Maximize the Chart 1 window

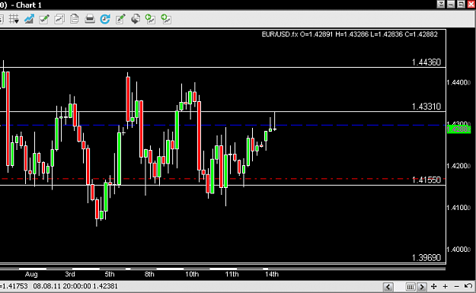[x=461, y=5]
